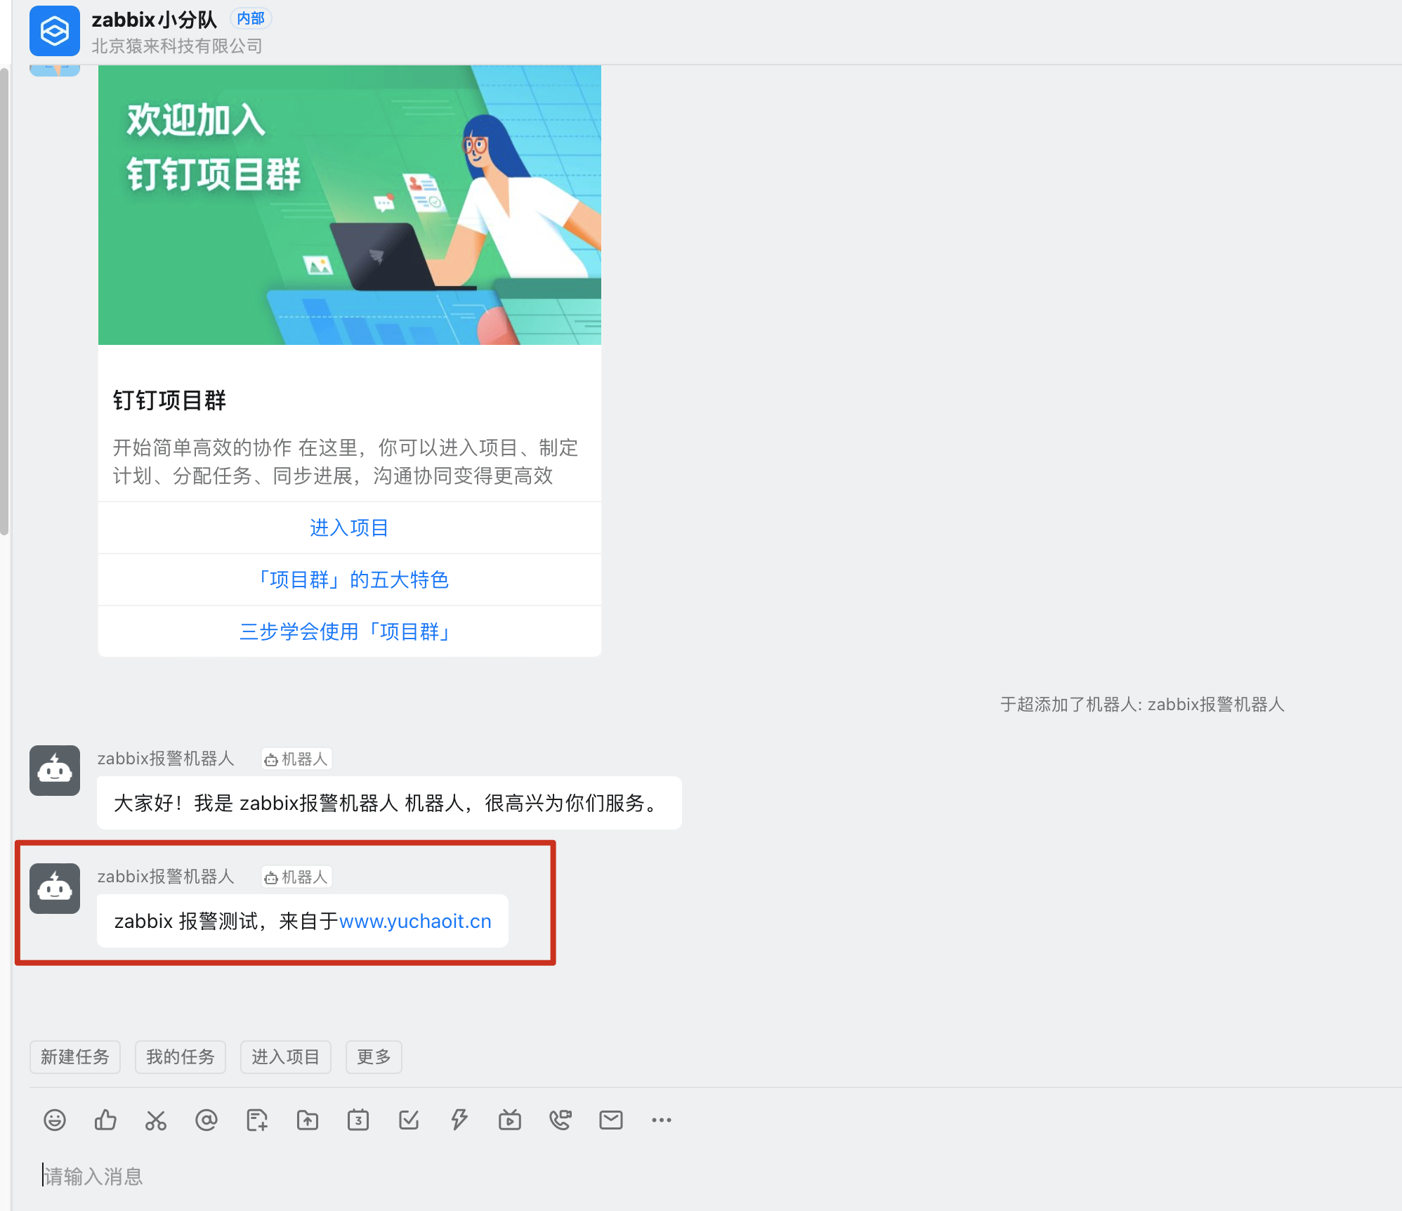This screenshot has height=1211, width=1402.
Task: Open the mail envelope icon
Action: click(x=611, y=1120)
